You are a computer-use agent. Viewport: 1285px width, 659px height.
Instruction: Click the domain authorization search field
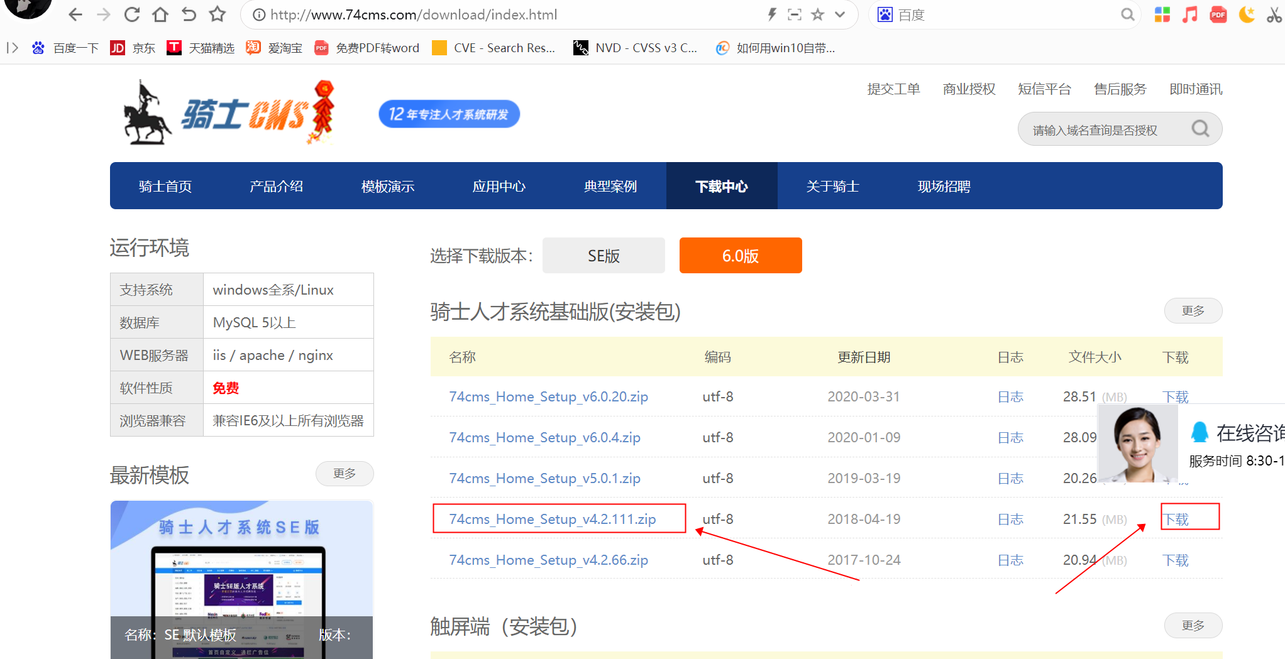[x=1106, y=129]
